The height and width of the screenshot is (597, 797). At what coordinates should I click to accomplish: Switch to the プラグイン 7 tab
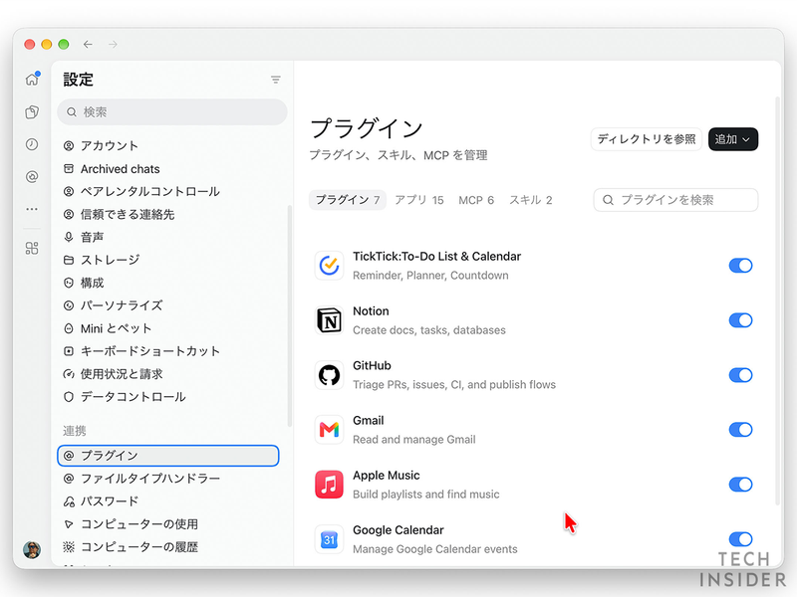(x=348, y=200)
